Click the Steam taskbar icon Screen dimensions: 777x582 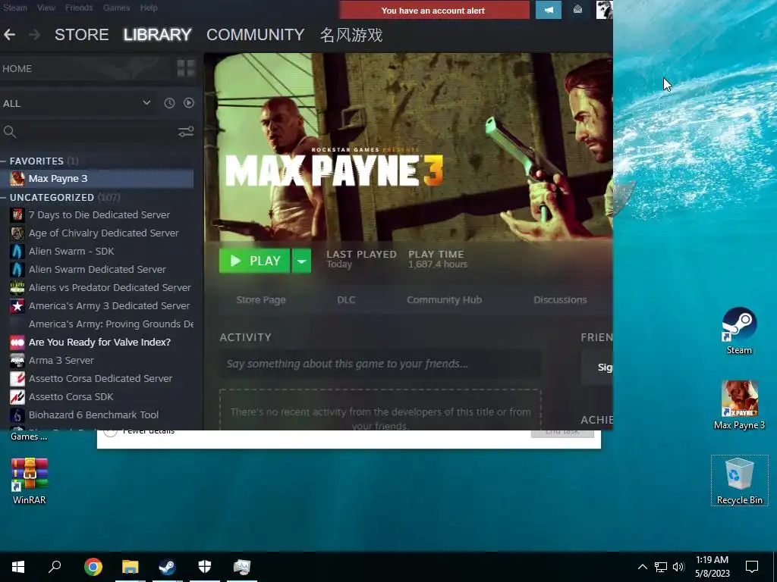pyautogui.click(x=168, y=567)
